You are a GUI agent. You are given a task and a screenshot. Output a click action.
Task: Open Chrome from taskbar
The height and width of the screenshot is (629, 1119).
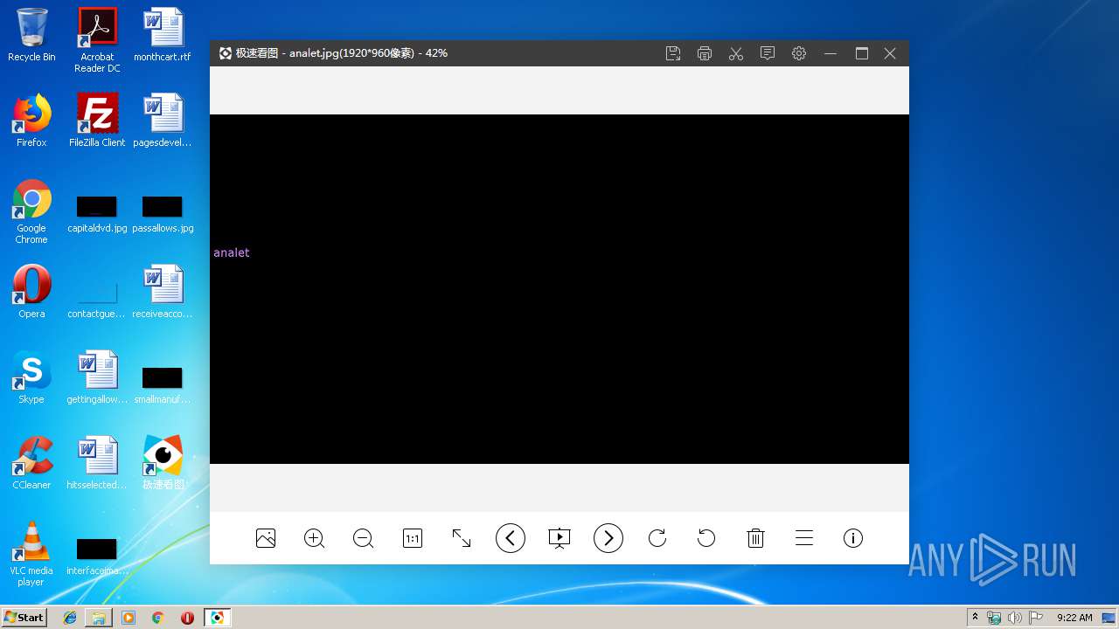pyautogui.click(x=158, y=618)
